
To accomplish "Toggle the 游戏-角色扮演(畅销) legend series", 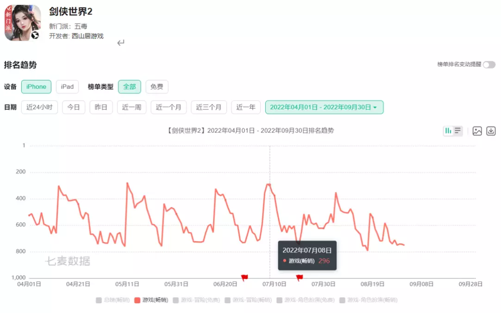I will pos(368,300).
